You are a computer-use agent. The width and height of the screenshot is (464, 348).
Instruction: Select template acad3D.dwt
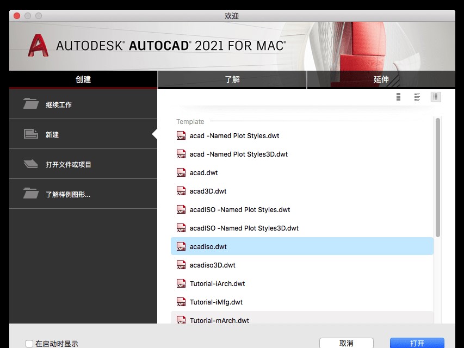tap(302, 191)
